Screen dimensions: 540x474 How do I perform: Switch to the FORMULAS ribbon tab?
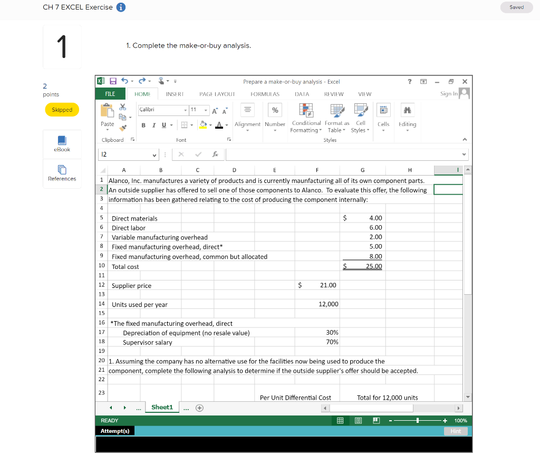[x=265, y=94]
